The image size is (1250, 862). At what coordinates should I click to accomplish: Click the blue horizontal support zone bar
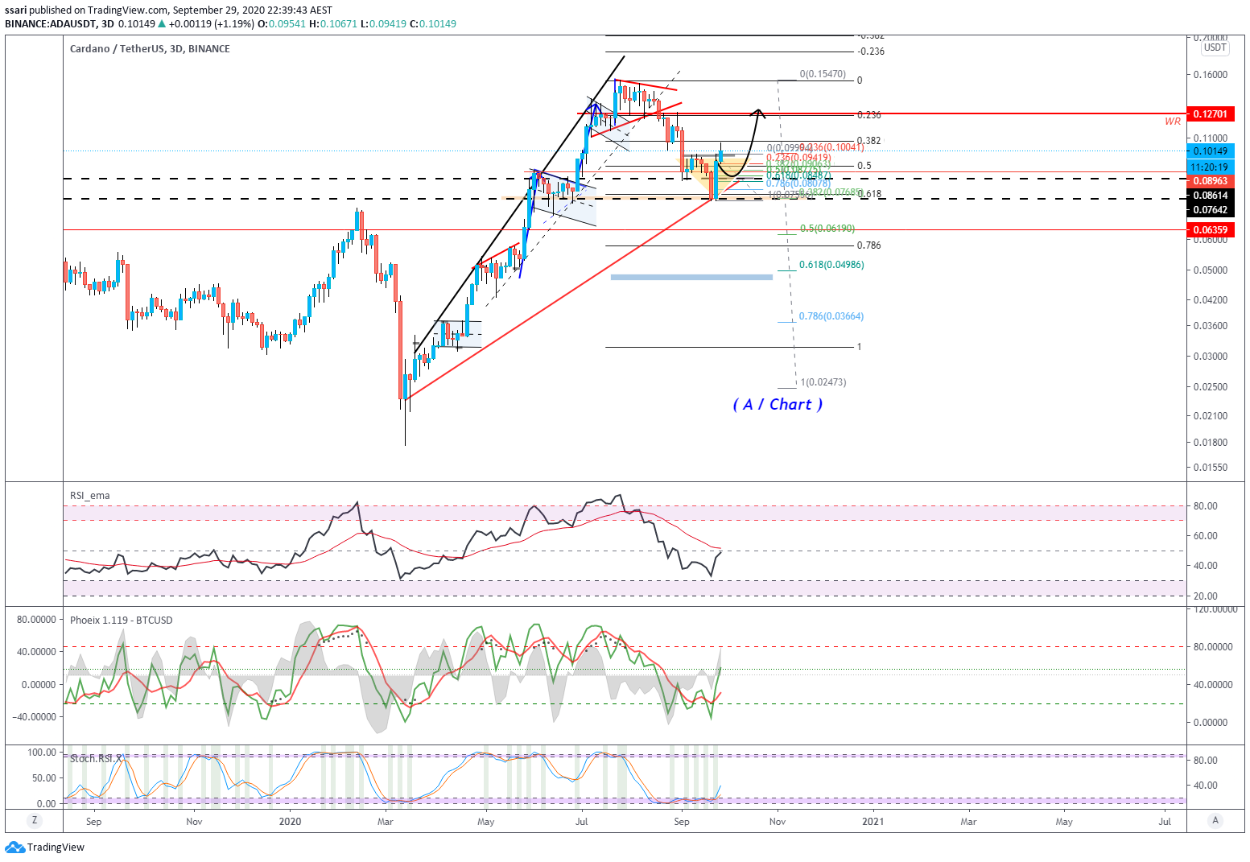[x=691, y=278]
